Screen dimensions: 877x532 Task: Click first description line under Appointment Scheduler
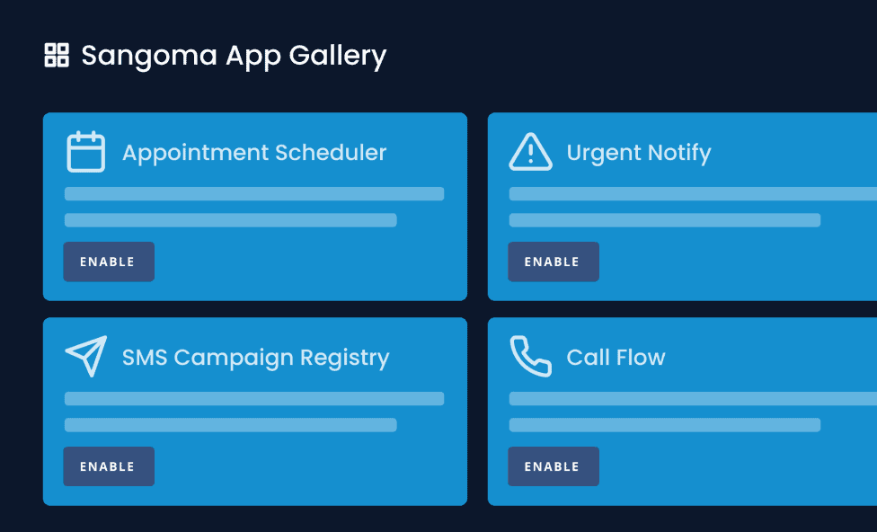point(254,194)
